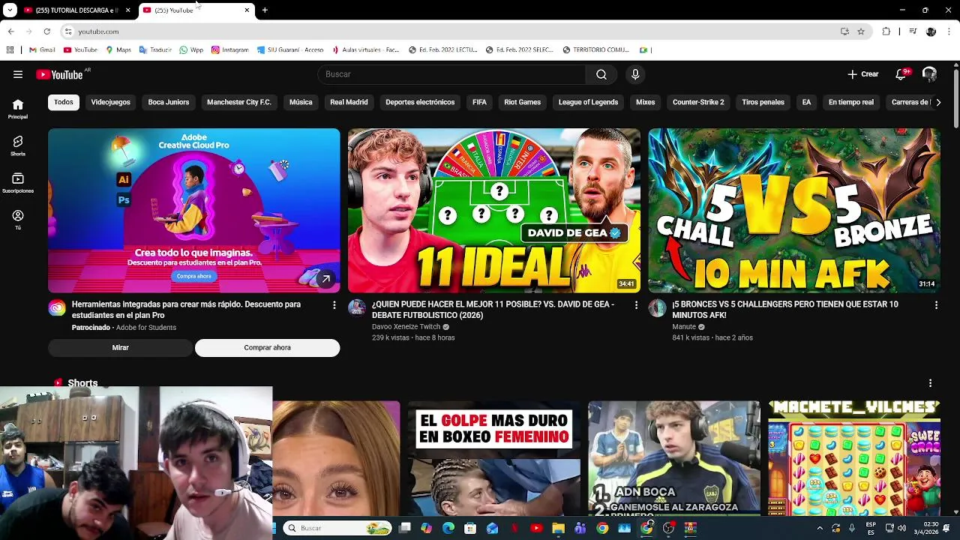Click the Mirar button
The width and height of the screenshot is (960, 540).
click(x=120, y=348)
